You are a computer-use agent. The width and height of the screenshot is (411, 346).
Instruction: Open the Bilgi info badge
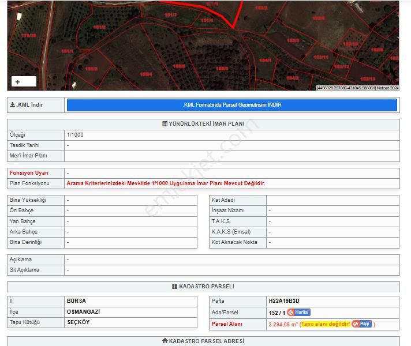361,324
